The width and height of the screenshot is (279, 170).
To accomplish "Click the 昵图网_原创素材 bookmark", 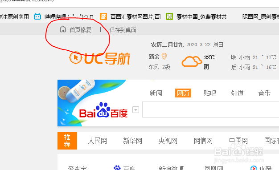I will [261, 17].
